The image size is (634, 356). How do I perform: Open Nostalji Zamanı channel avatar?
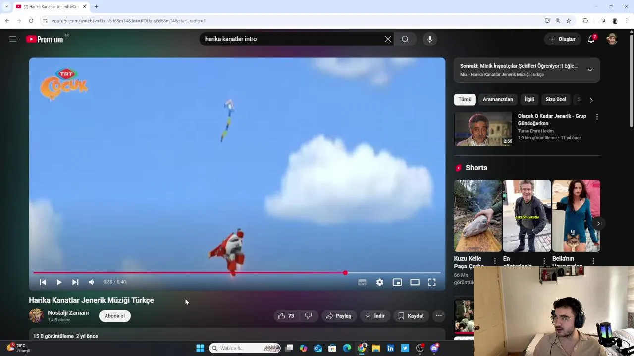[x=36, y=315]
